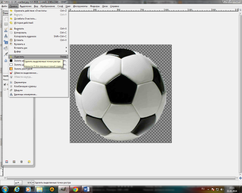Show hidden tray icons arrow
242x193 pixels.
point(208,189)
